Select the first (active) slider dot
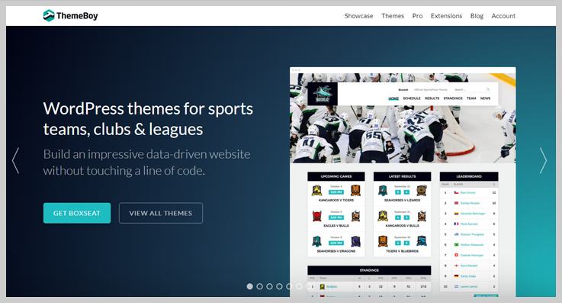Viewport: 562px width, 303px height. (250, 286)
